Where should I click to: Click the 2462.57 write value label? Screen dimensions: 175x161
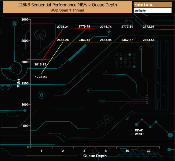127,40
